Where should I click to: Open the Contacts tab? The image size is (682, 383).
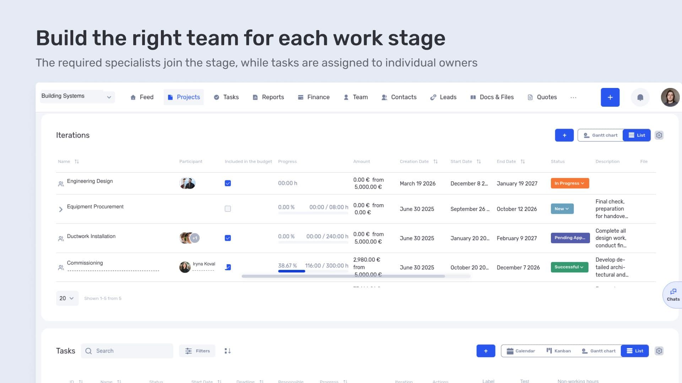coord(399,97)
